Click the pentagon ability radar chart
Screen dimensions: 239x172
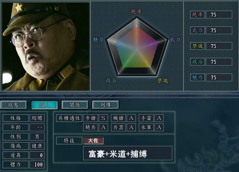click(x=137, y=47)
